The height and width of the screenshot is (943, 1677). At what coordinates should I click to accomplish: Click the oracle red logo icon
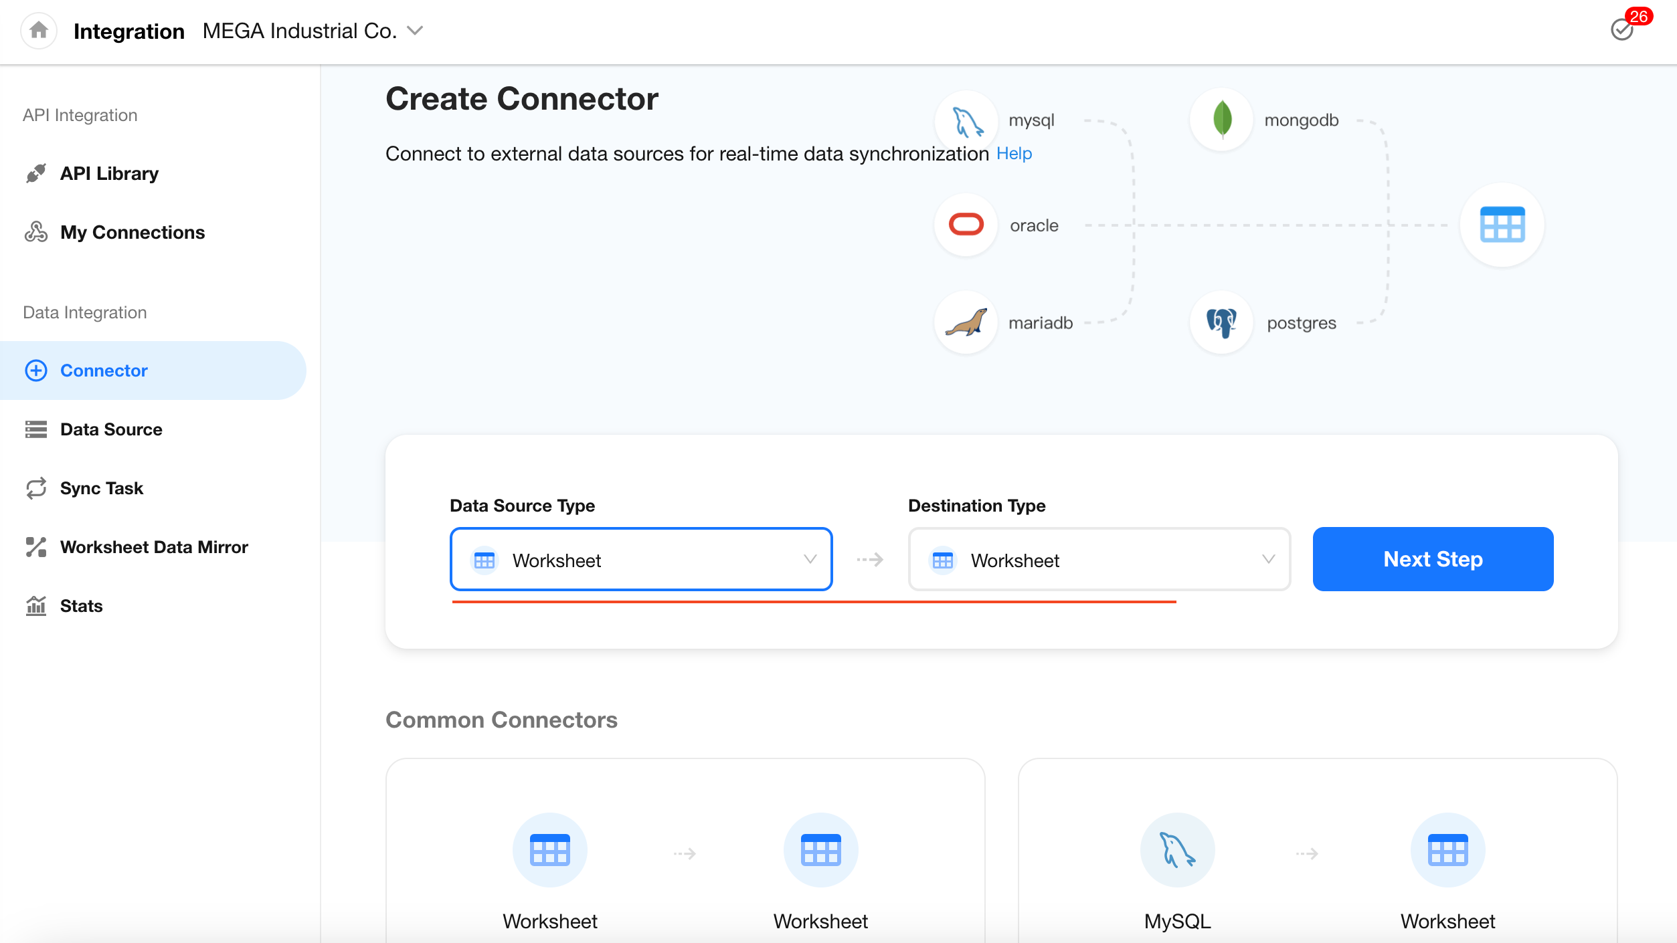point(966,225)
